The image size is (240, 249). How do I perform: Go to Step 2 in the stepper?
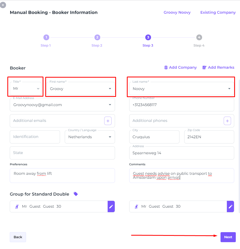[97, 37]
